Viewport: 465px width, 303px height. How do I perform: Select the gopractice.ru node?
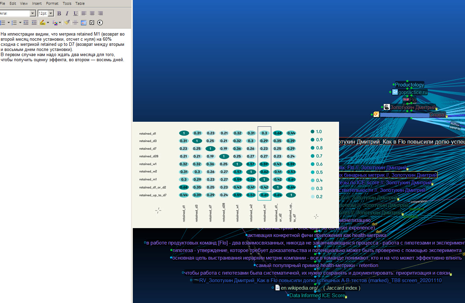pyautogui.click(x=412, y=92)
